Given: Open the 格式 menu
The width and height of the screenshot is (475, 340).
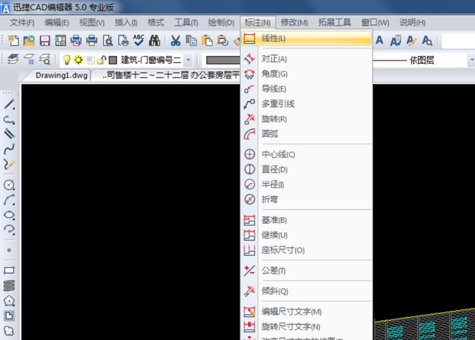Looking at the screenshot, I should pyautogui.click(x=156, y=22).
